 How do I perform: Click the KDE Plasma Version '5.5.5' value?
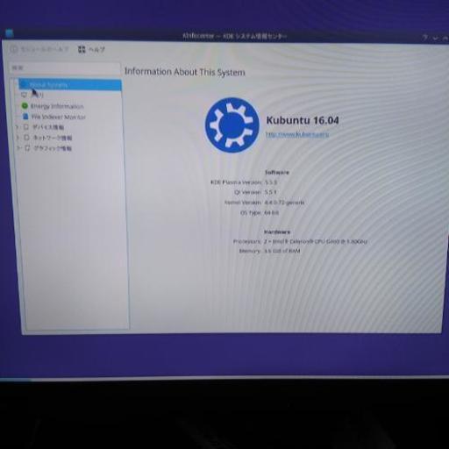click(271, 182)
